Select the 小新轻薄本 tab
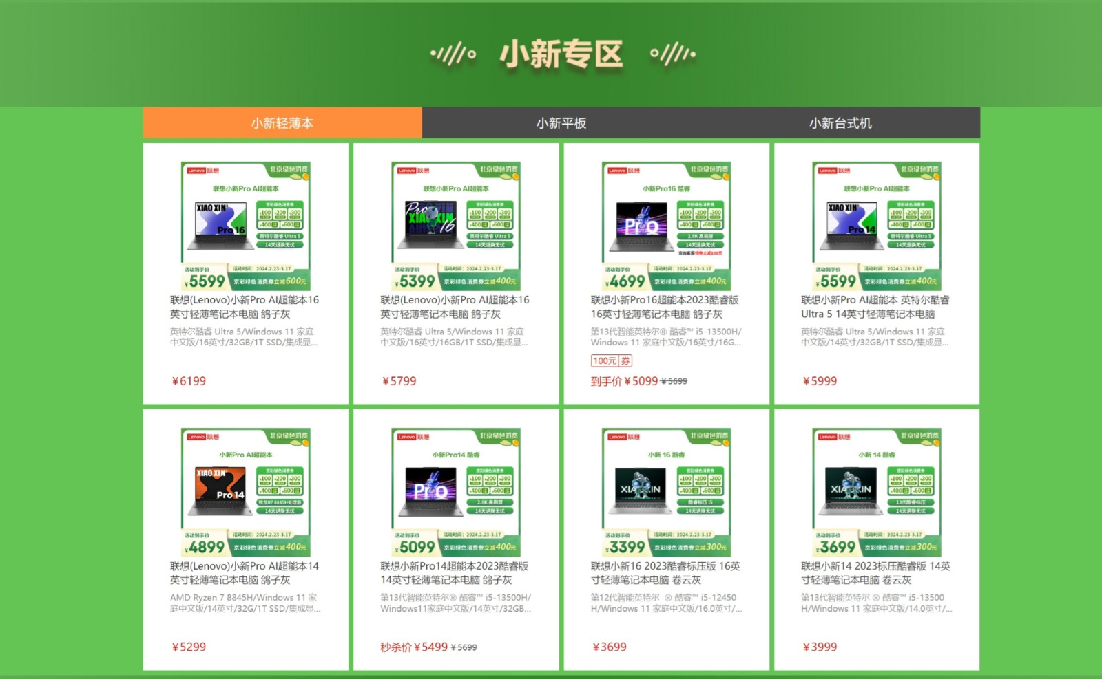This screenshot has height=679, width=1102. click(282, 123)
